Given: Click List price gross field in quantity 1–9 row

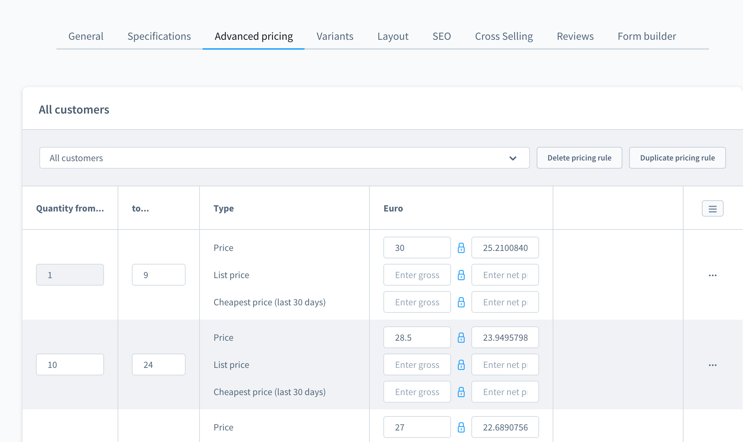Looking at the screenshot, I should [417, 275].
